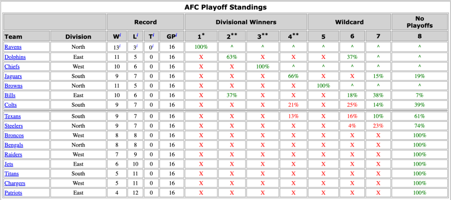Open the Dolphins team link
This screenshot has width=451, height=200.
coord(15,57)
